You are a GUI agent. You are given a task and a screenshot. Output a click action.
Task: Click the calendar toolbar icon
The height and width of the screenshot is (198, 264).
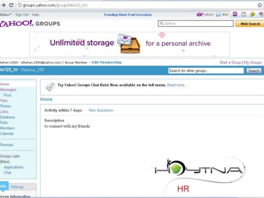243,14
